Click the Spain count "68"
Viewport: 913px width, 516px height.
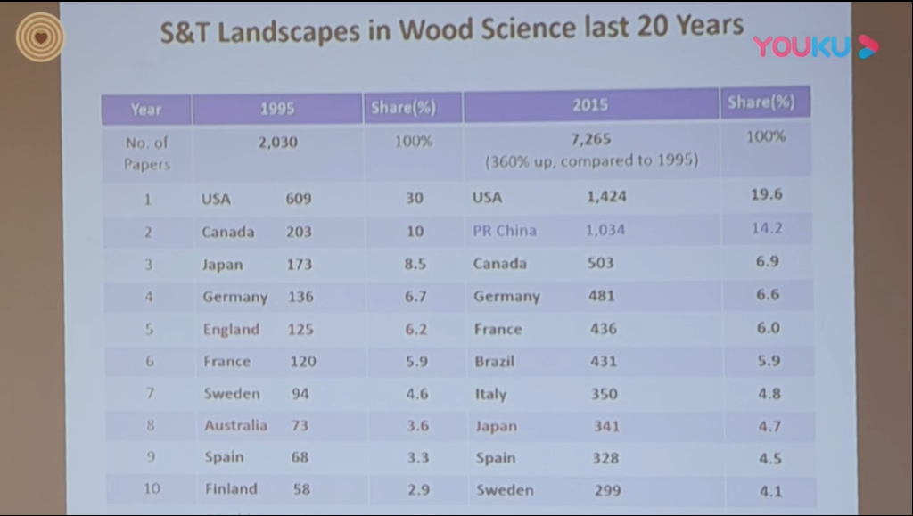[x=300, y=456]
